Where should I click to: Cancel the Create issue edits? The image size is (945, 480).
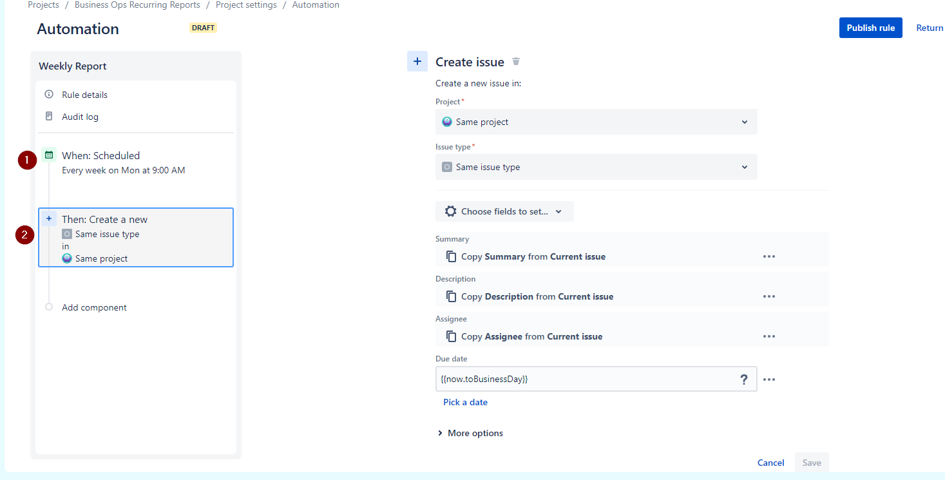click(770, 463)
